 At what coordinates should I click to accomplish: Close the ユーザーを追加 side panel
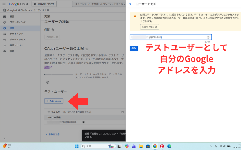130,4
